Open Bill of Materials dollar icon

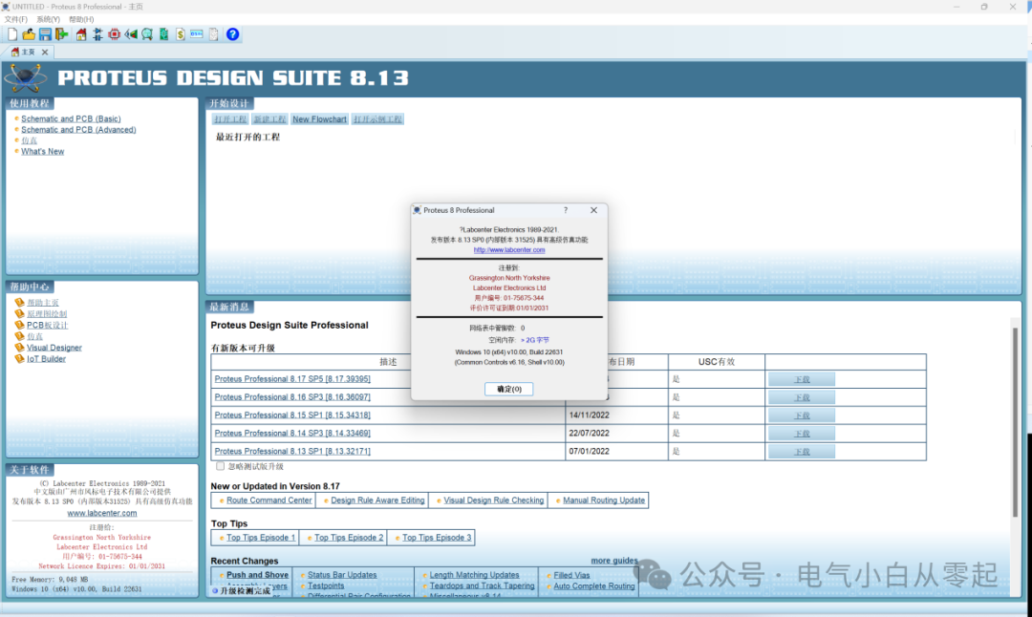pyautogui.click(x=181, y=34)
